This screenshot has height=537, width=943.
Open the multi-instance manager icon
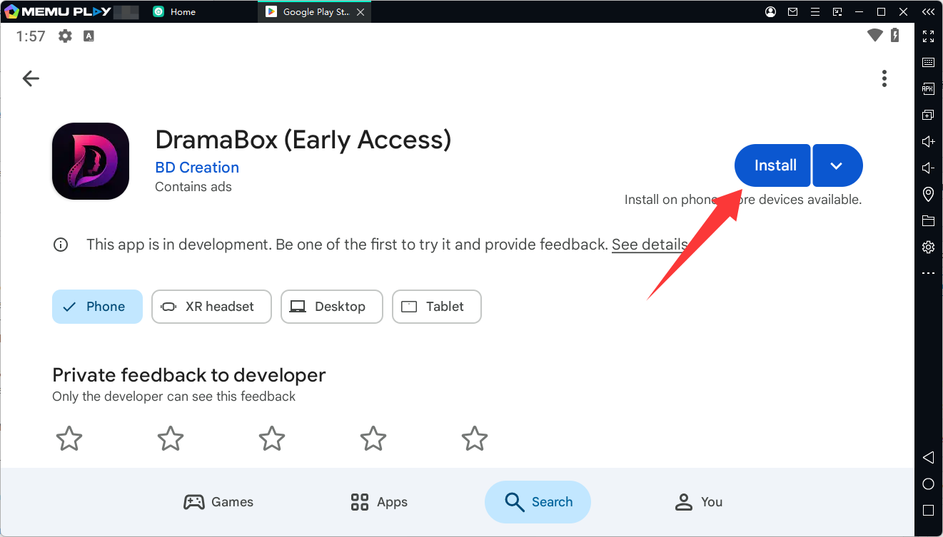[928, 116]
